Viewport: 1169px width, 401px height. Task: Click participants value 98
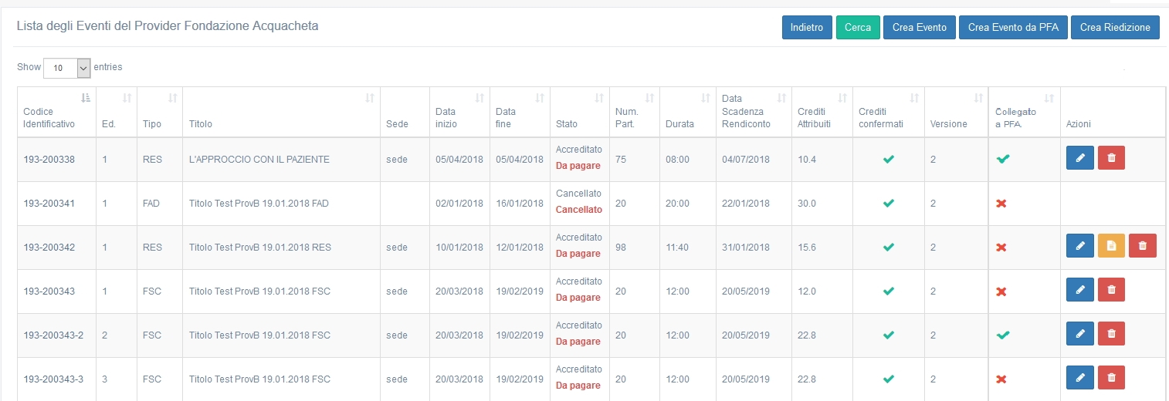click(621, 248)
